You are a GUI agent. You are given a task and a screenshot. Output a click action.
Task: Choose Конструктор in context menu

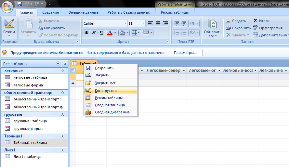pos(111,91)
